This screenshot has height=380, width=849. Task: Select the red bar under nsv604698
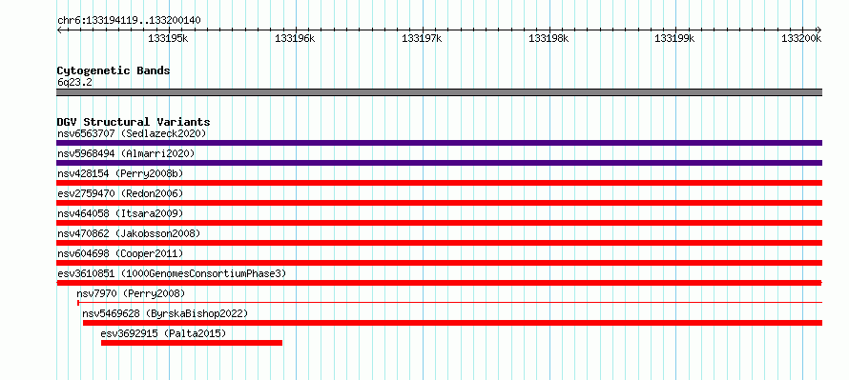[439, 263]
